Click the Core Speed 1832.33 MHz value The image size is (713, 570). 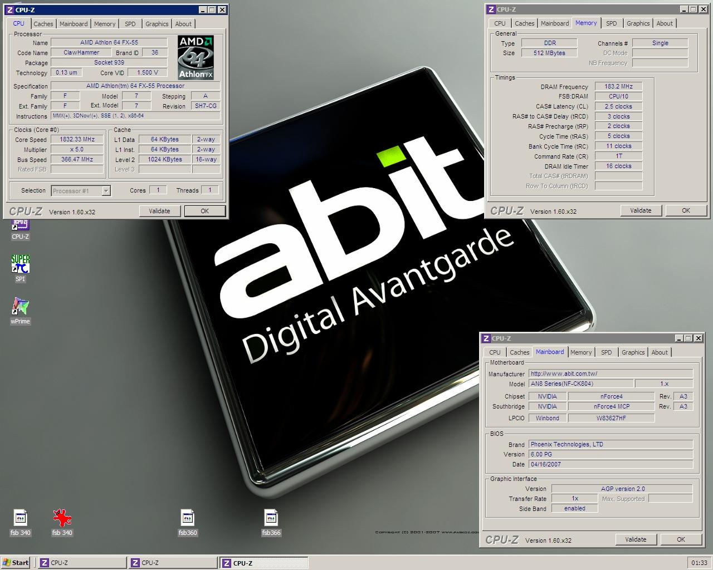77,140
